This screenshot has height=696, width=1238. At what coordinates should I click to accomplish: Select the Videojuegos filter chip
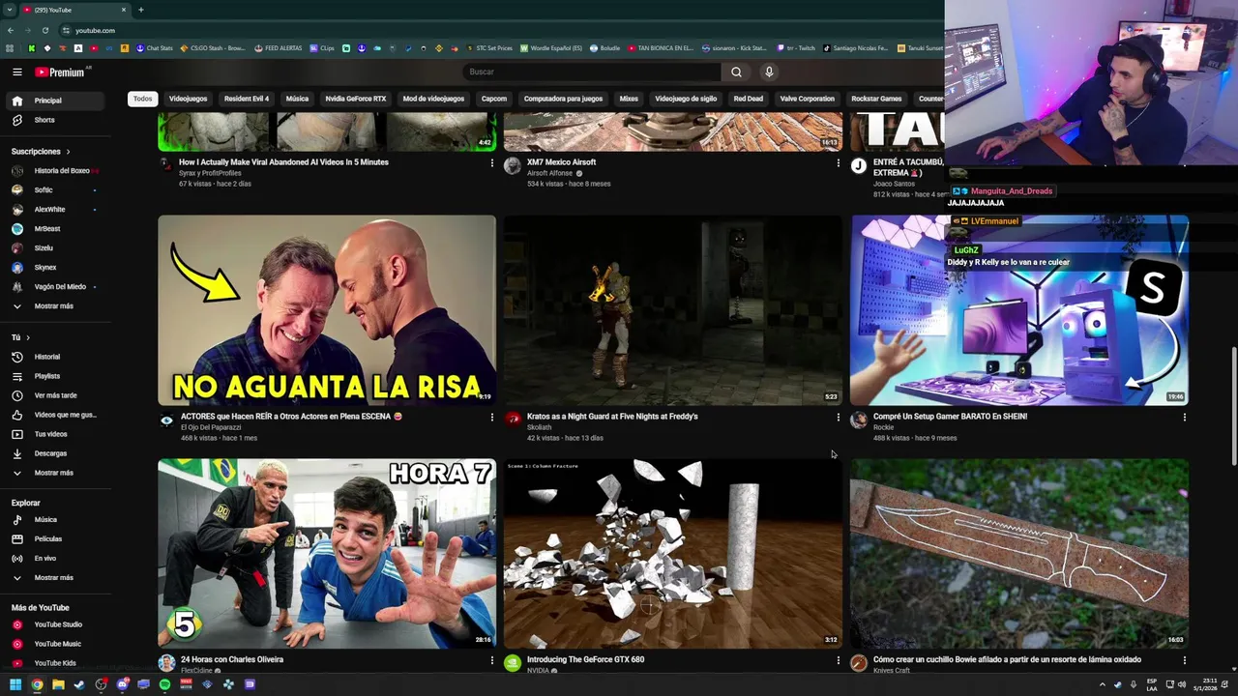pyautogui.click(x=188, y=99)
